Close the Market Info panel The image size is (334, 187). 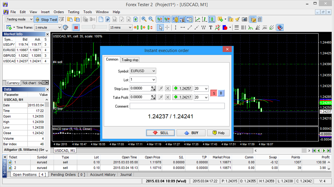[47, 34]
